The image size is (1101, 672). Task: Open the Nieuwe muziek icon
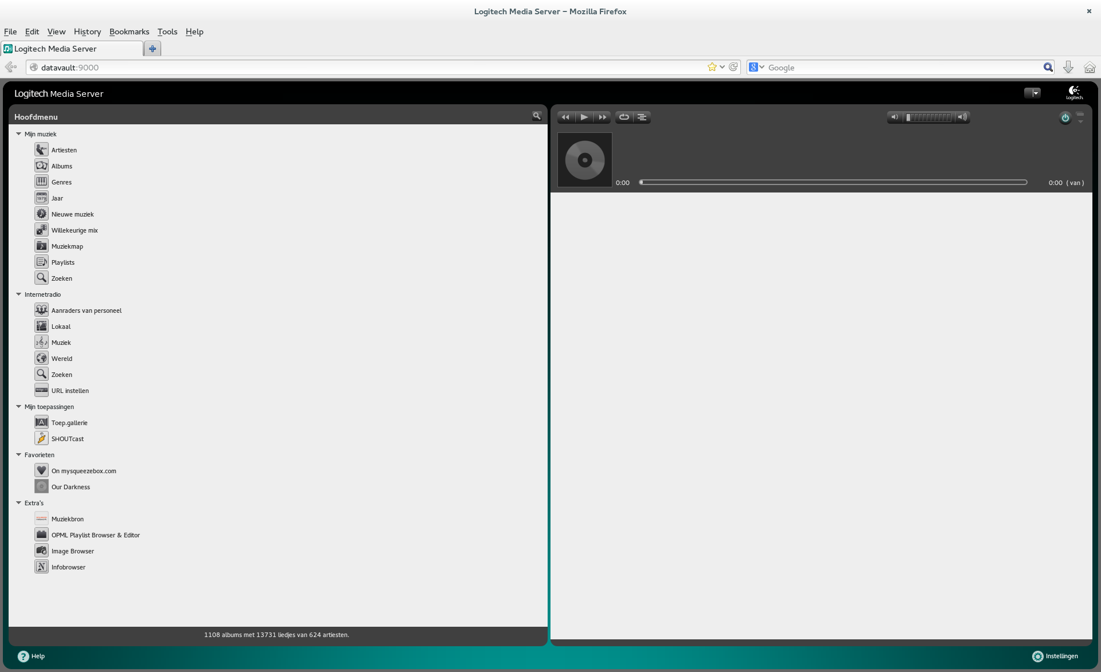click(41, 214)
